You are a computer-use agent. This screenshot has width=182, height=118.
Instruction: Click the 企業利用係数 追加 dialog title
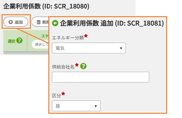pos(112,23)
